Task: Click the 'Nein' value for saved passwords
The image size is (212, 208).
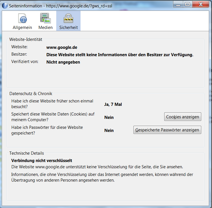Action: 109,131
